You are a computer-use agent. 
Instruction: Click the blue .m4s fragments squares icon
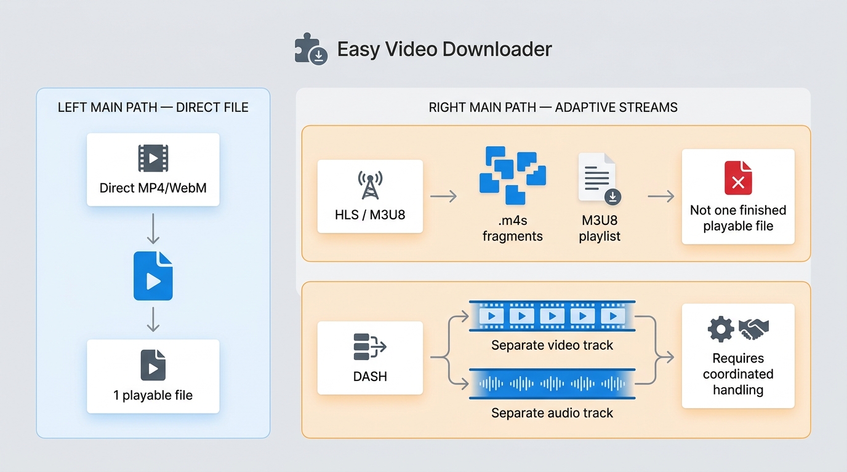pos(512,175)
